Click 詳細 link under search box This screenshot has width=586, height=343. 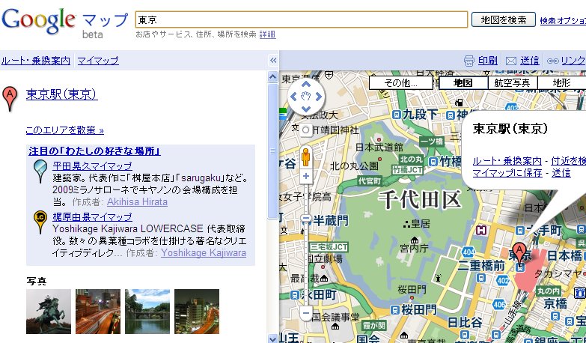[x=267, y=34]
